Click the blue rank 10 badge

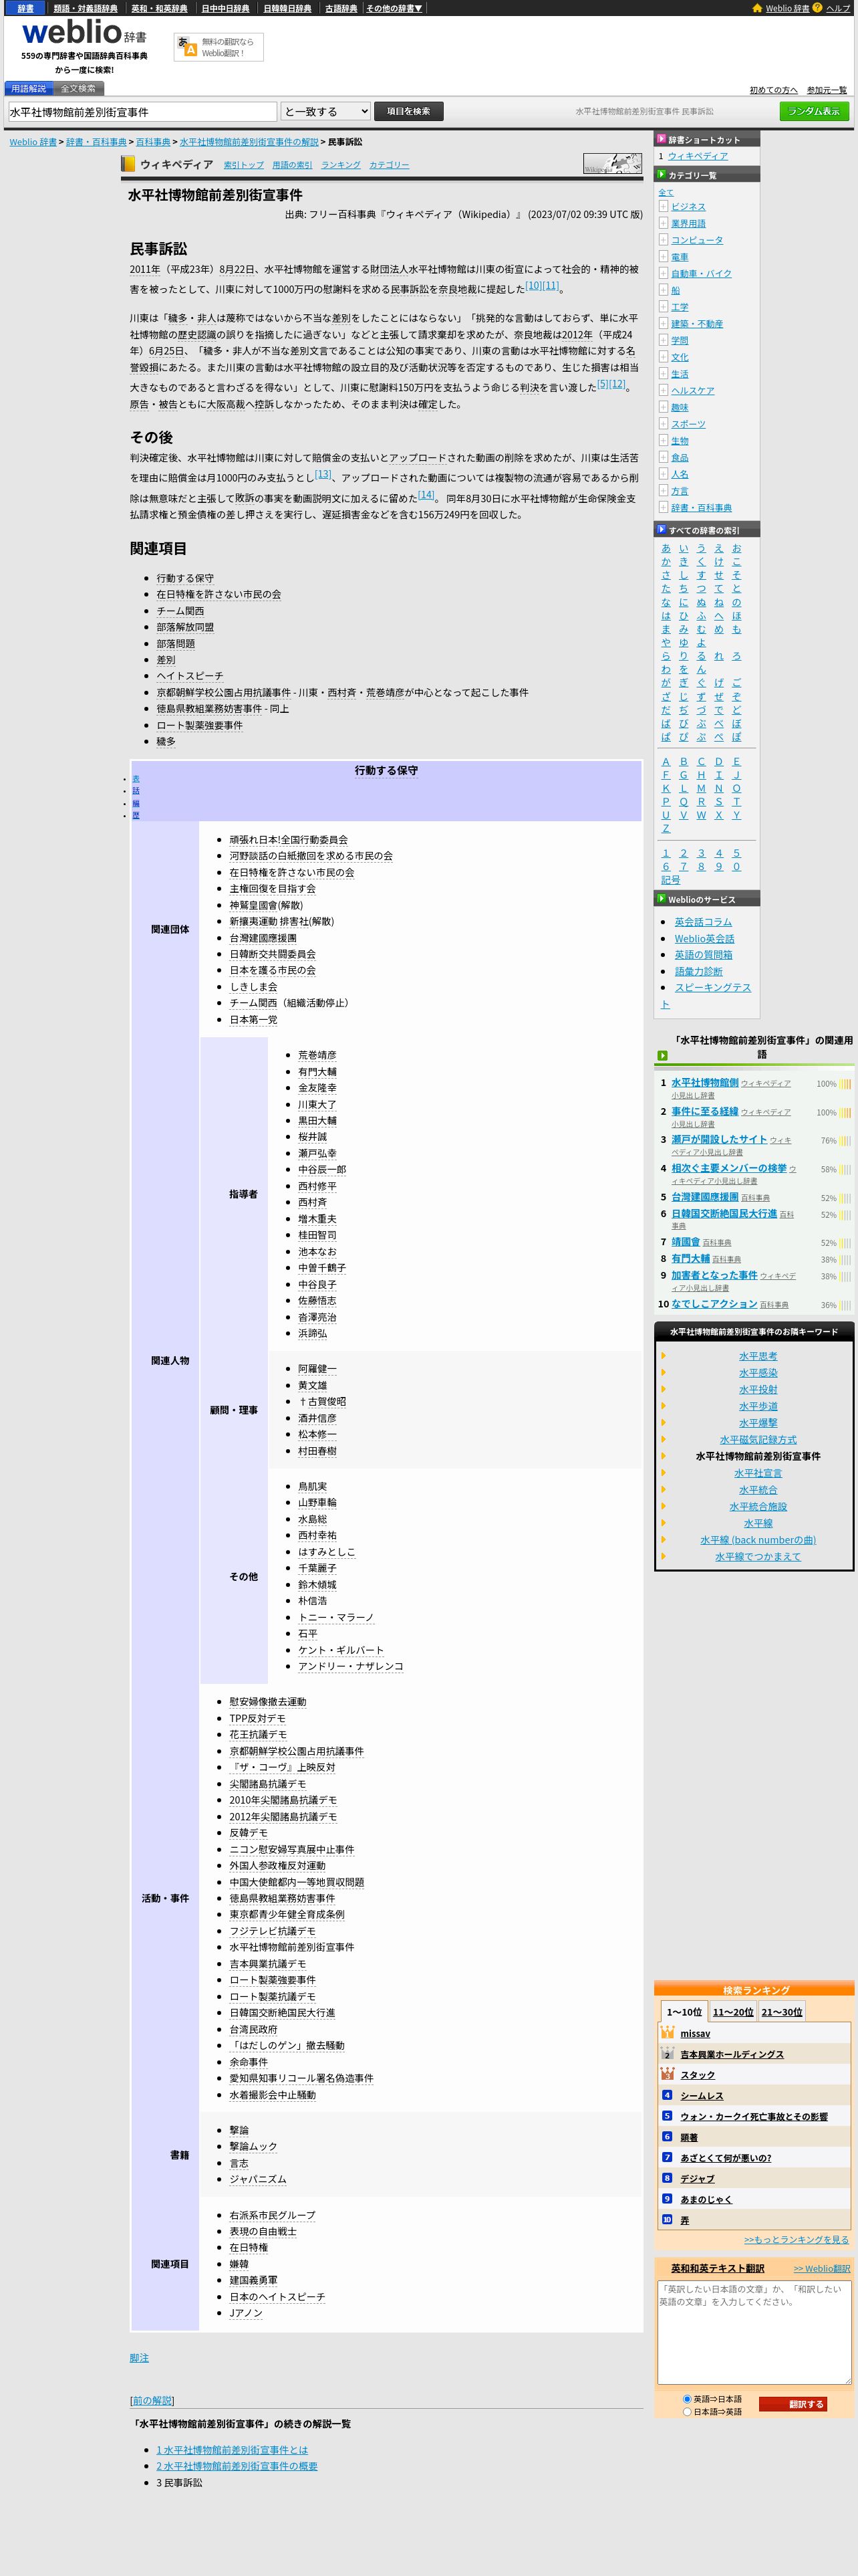[x=668, y=2220]
